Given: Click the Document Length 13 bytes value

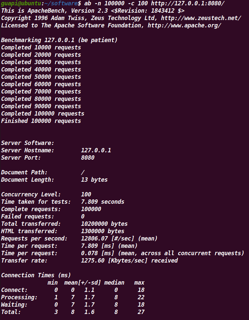Looking at the screenshot, I should click(94, 180).
